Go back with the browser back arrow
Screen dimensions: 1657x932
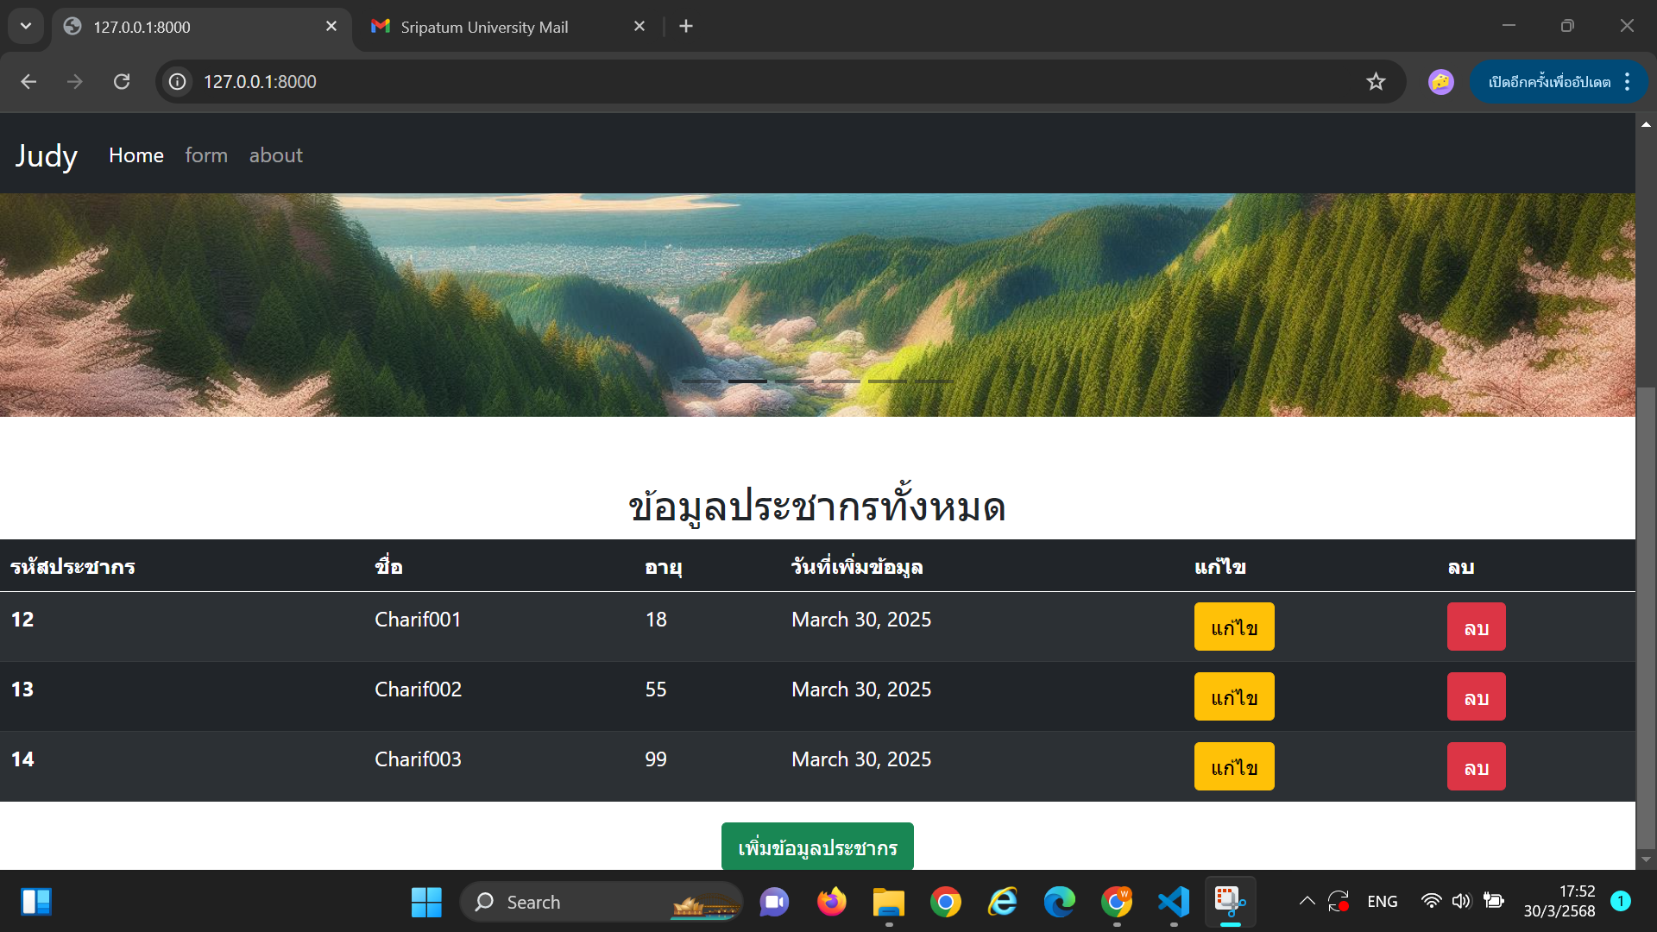pos(28,81)
